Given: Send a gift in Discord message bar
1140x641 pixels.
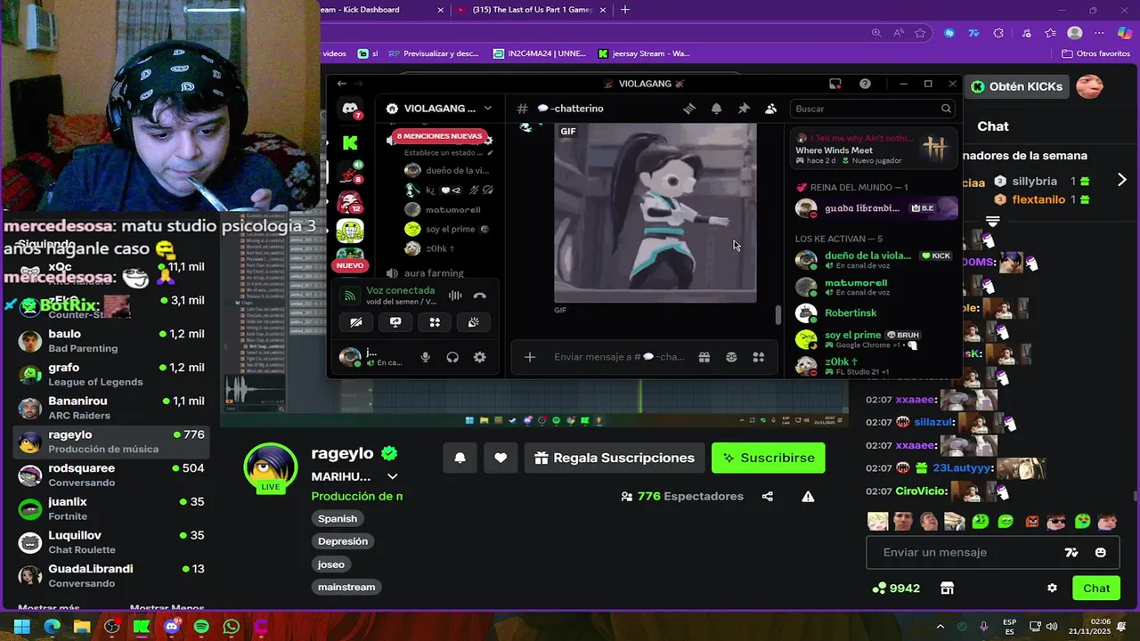Looking at the screenshot, I should [704, 357].
